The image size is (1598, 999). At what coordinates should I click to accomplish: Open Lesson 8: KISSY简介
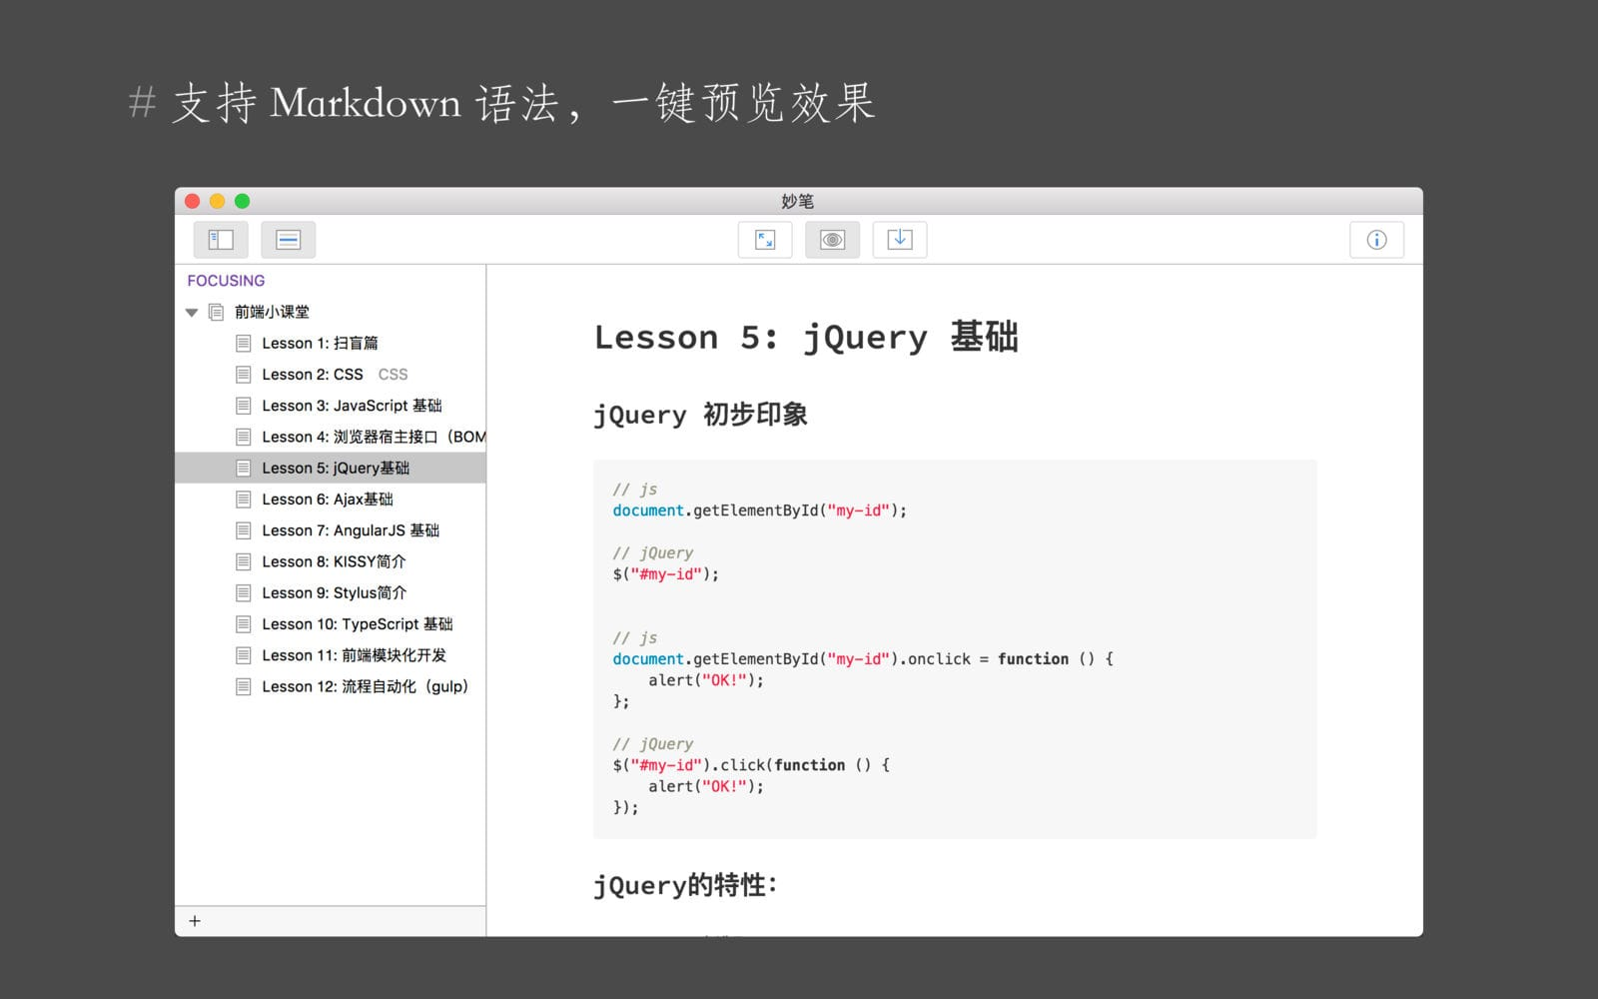(331, 561)
